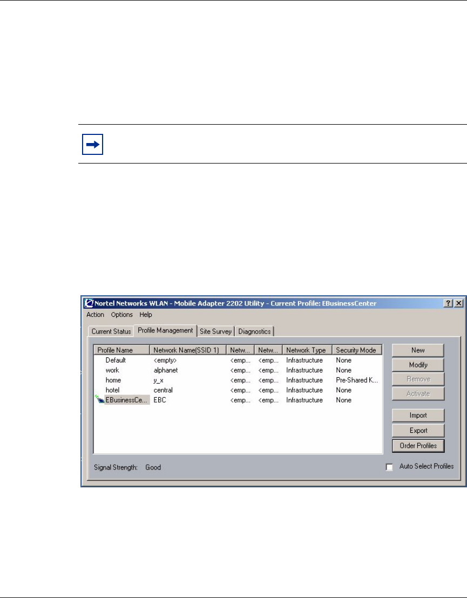Open the Options menu
Viewport: 467px width, 598px height.
[121, 315]
